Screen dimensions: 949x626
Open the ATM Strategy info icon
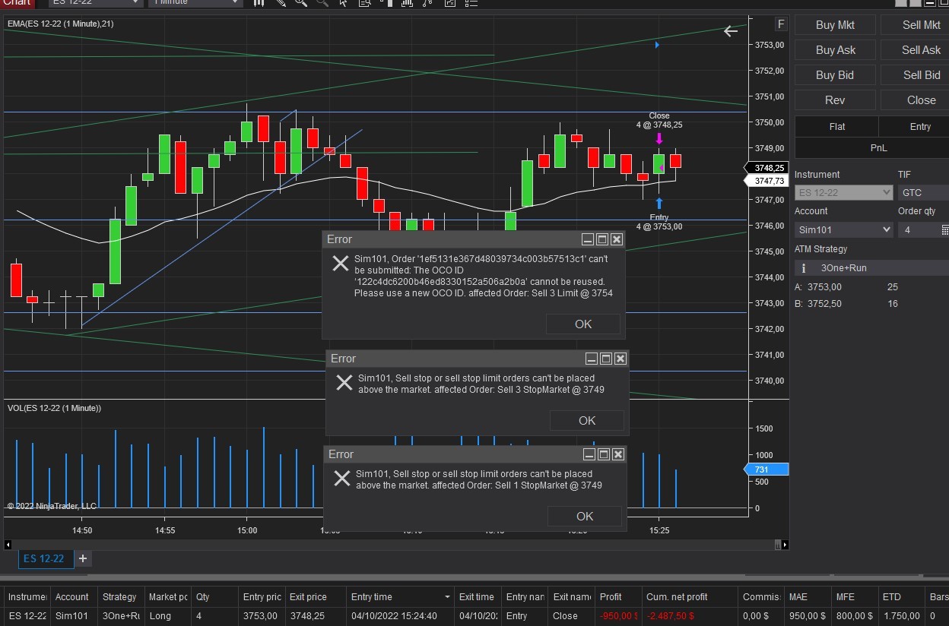(x=804, y=268)
